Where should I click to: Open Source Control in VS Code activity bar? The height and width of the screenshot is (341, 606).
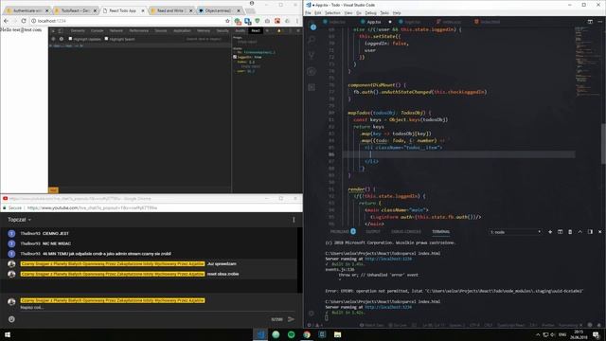click(312, 55)
